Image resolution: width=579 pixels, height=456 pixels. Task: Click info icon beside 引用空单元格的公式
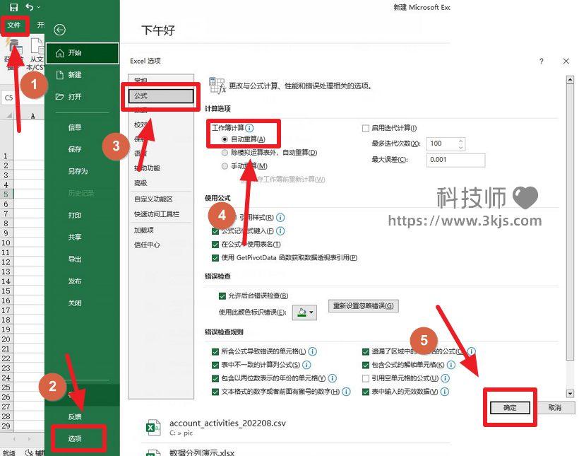[x=446, y=378]
